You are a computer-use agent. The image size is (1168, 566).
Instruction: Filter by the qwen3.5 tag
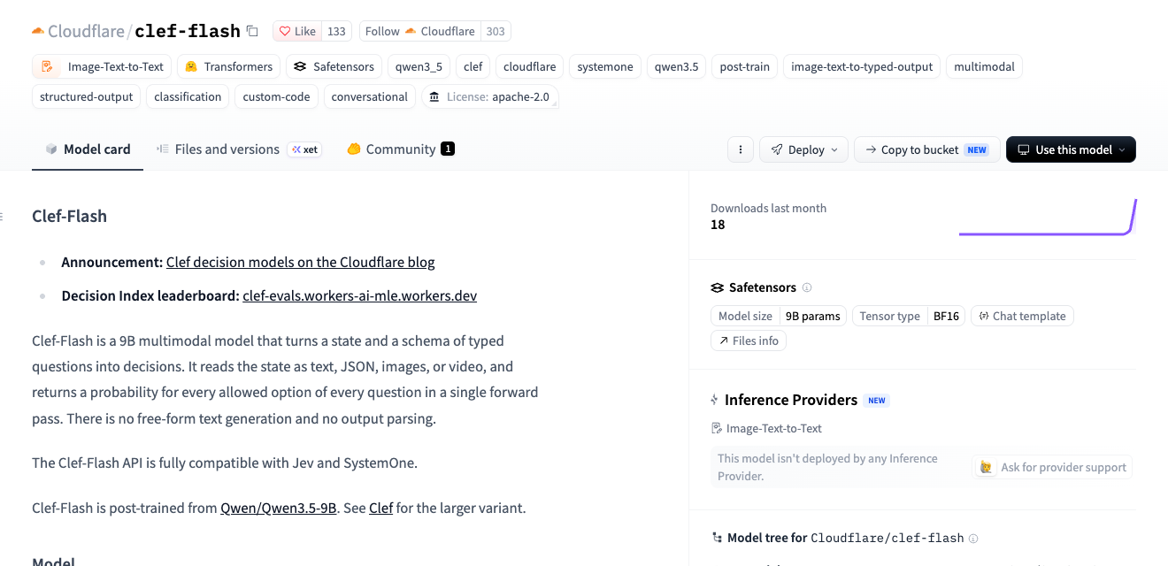pos(676,66)
